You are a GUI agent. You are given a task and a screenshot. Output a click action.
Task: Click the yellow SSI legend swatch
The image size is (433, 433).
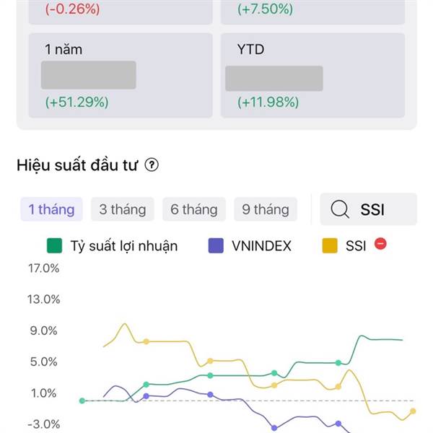[x=329, y=245]
